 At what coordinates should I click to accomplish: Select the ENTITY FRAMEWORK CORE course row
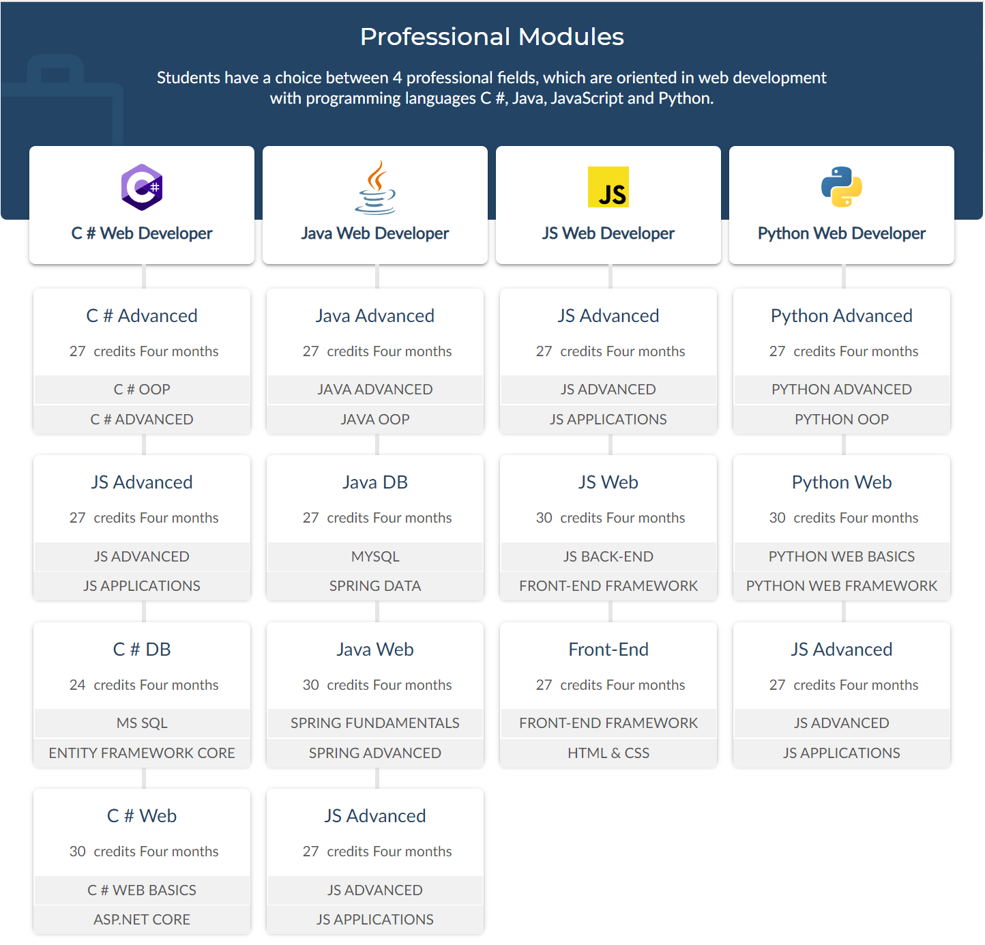(x=142, y=753)
